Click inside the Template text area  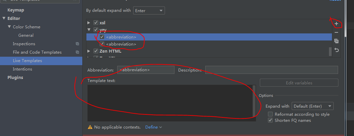[x=170, y=103]
